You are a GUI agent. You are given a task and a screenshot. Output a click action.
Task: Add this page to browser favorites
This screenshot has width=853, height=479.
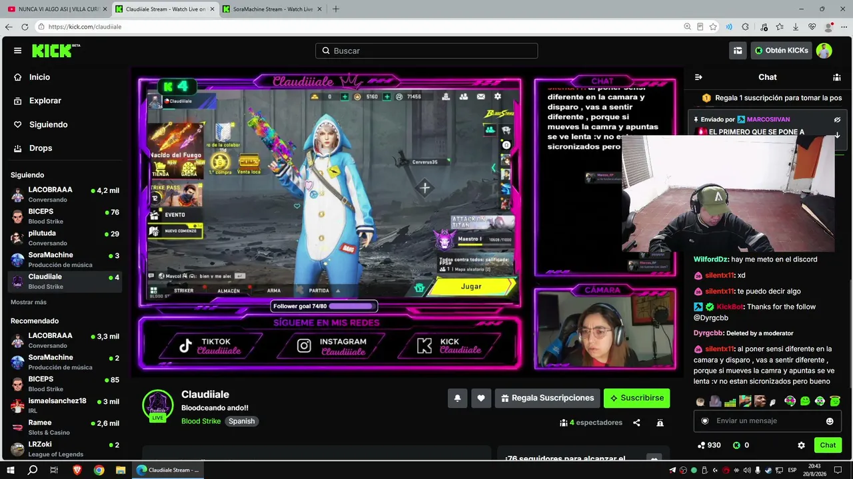point(713,27)
